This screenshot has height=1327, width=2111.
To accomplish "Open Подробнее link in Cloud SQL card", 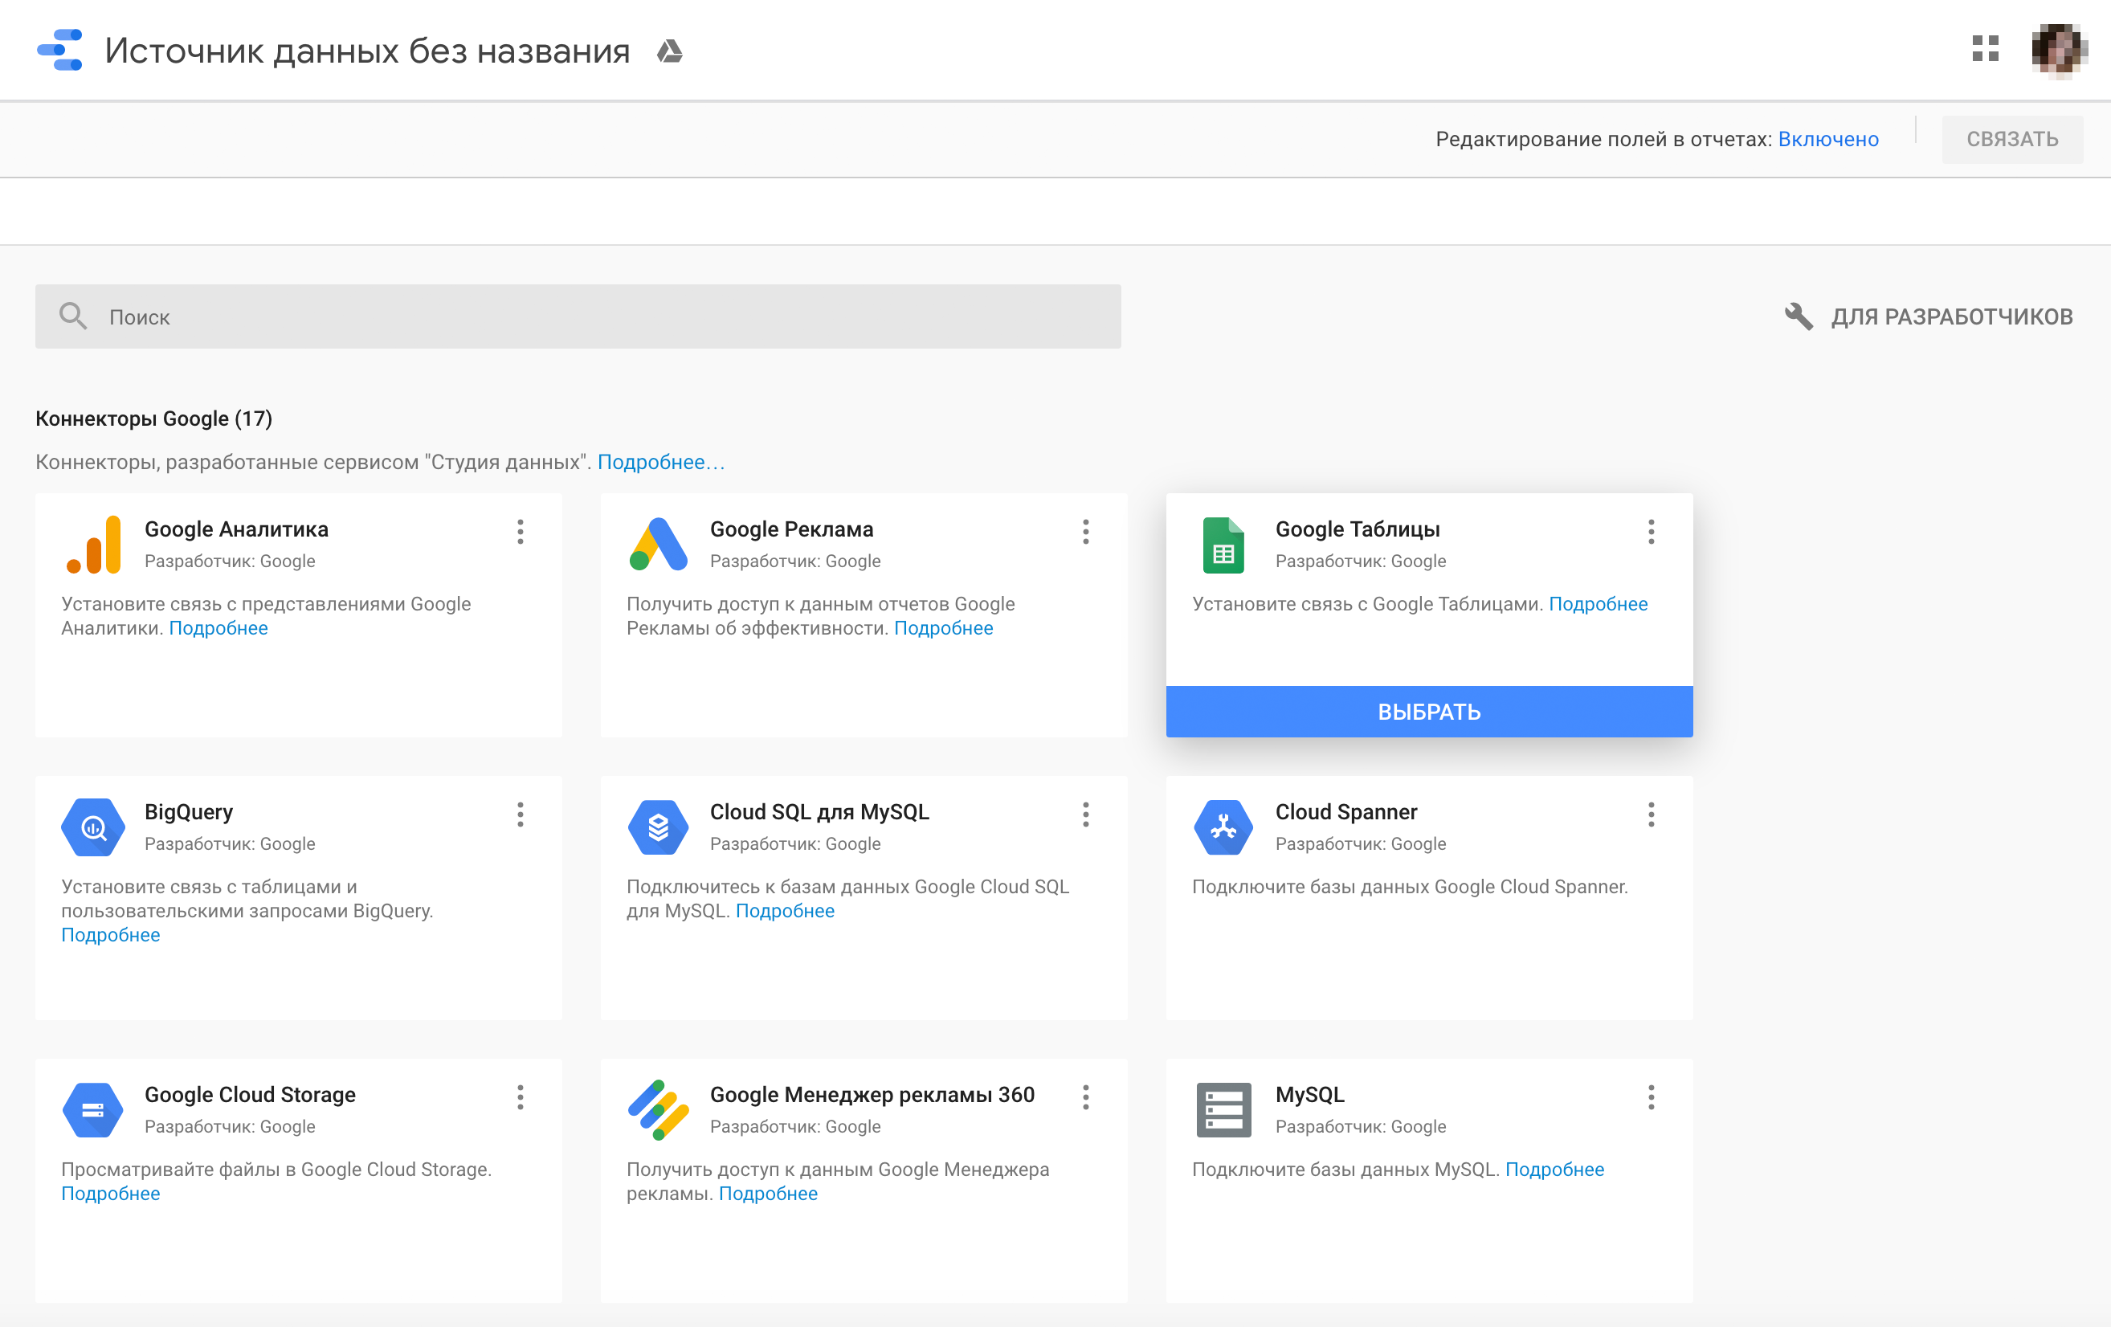I will point(785,911).
